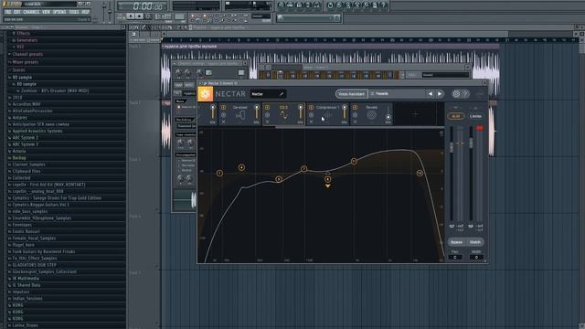Remove the De-esser module
The width and height of the screenshot is (585, 329).
(223, 122)
